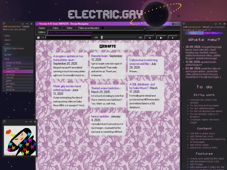This screenshot has height=170, width=227.
Task: Open 'Catbox.moe is removing unaccessed files' post
Action: [143, 62]
